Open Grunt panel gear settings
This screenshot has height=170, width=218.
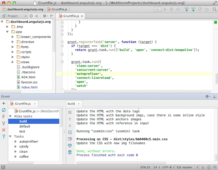coord(208,96)
